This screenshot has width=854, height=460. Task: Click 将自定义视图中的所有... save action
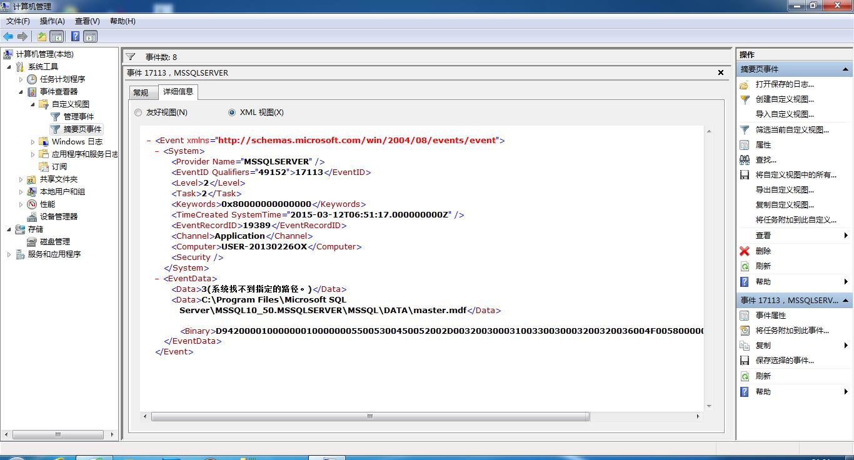796,175
